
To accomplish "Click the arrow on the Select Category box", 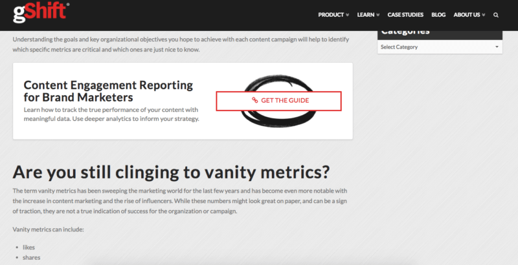I will tap(497, 47).
